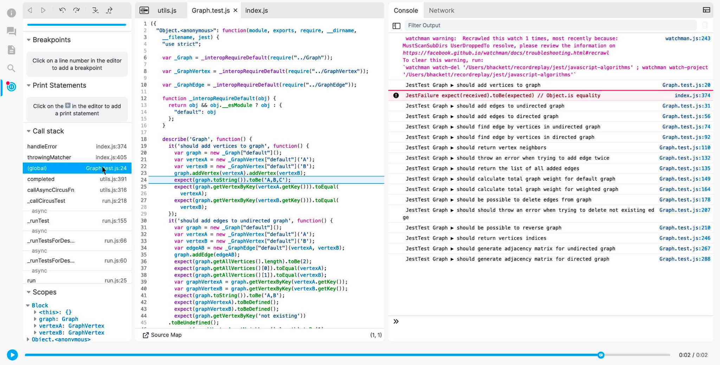Toggle the split console layout icon

tap(707, 10)
